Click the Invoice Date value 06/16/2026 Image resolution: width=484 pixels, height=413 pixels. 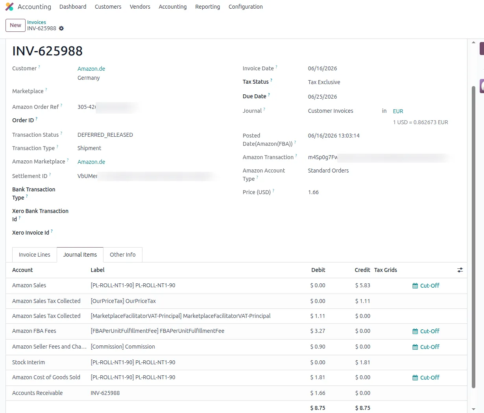point(322,68)
